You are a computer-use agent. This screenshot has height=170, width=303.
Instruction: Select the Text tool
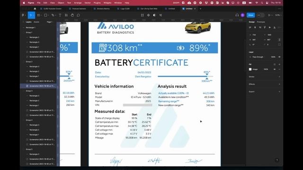point(60,15)
